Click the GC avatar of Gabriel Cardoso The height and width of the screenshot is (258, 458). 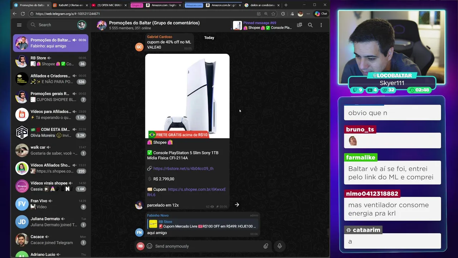click(x=139, y=47)
